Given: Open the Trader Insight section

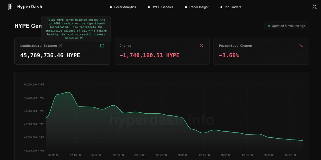Looking at the screenshot, I should 198,7.
